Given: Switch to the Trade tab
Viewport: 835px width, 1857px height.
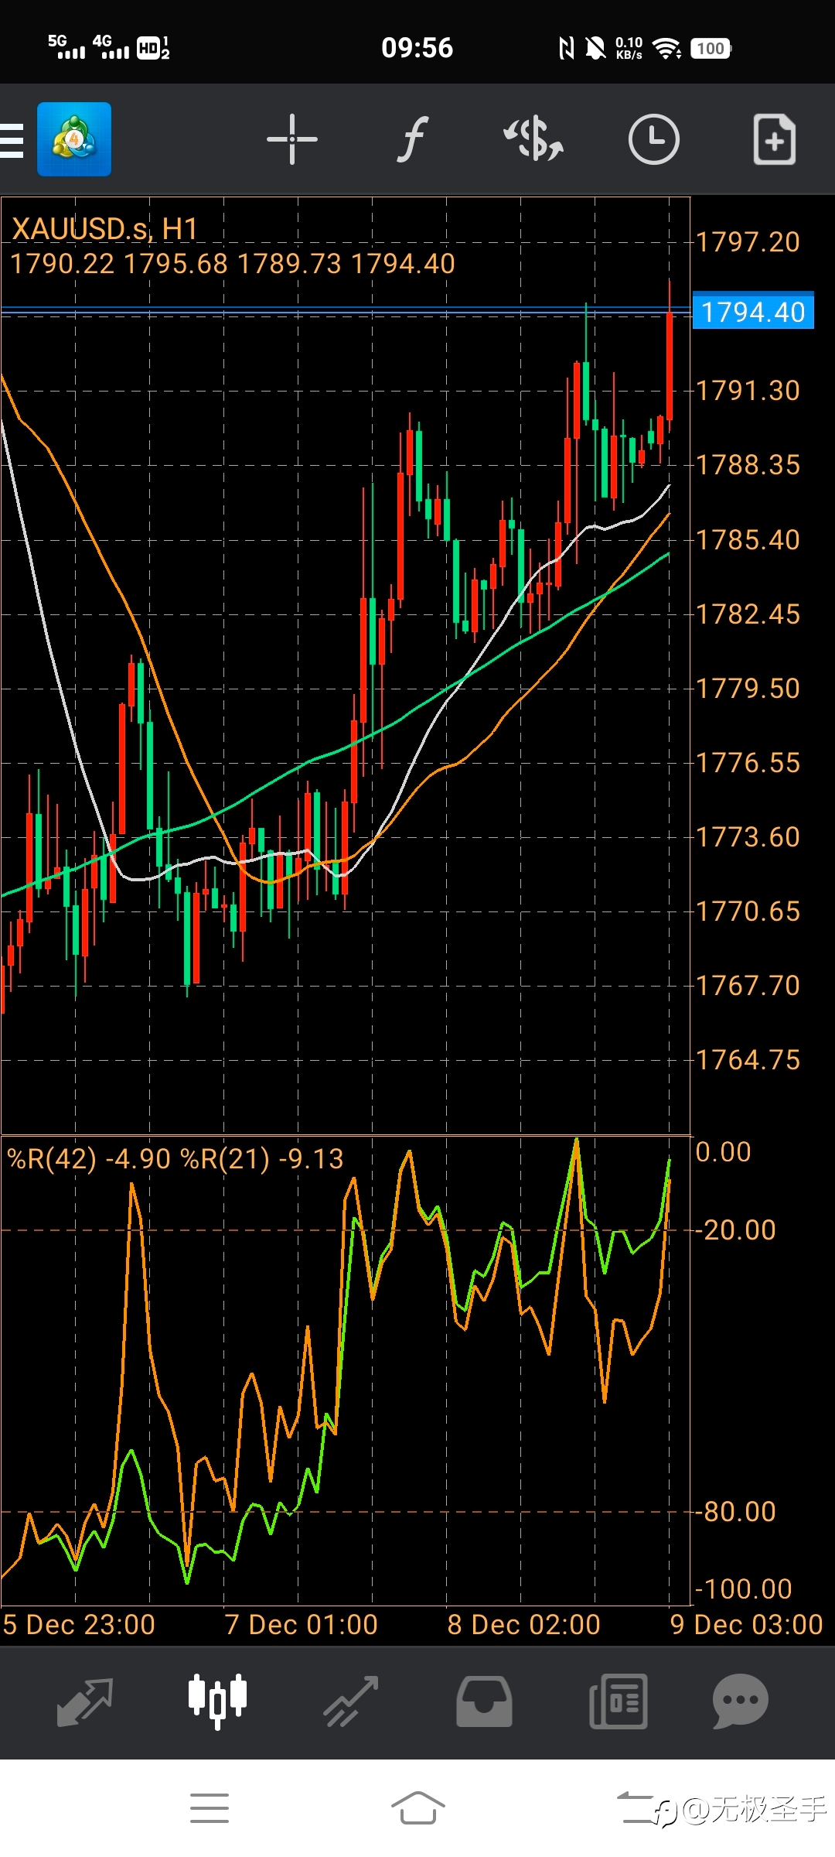Looking at the screenshot, I should click(x=351, y=1701).
